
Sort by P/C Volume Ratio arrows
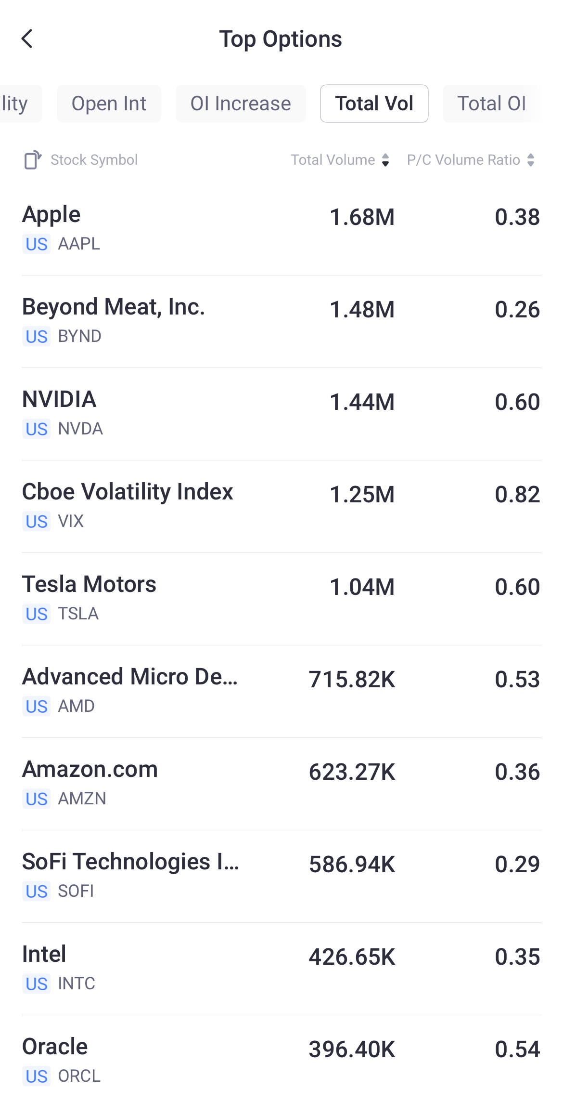[x=531, y=160]
